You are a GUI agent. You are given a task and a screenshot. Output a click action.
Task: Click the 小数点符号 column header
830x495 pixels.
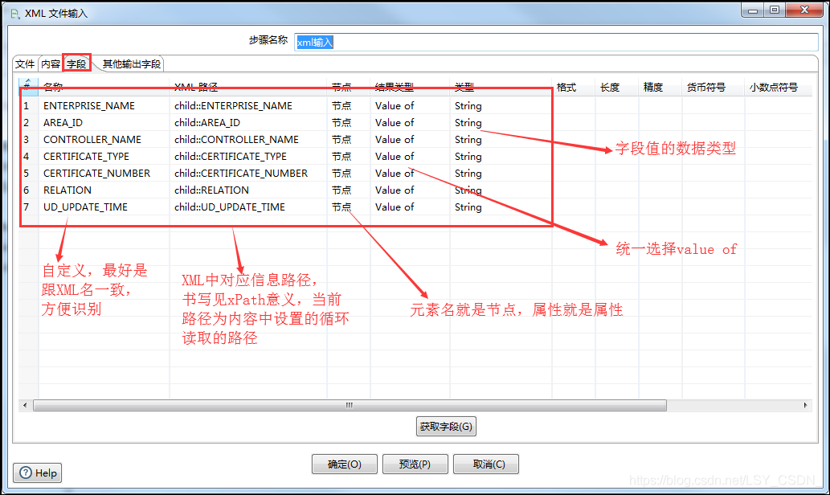tap(778, 88)
